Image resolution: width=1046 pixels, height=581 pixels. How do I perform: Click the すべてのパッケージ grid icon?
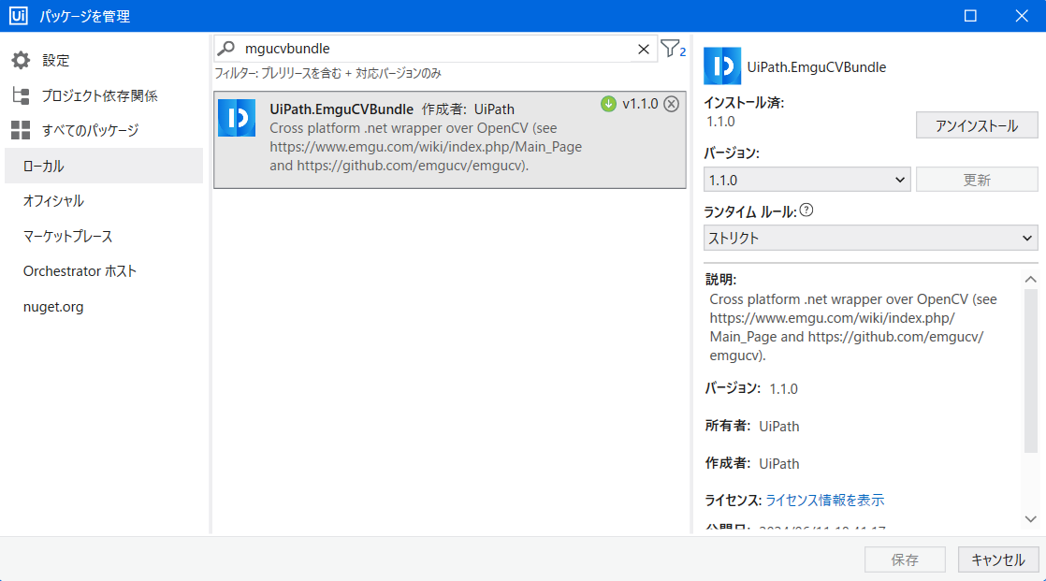[x=21, y=130]
